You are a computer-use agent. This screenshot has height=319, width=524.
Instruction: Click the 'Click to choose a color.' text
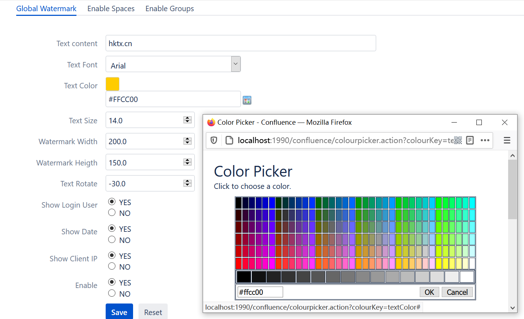point(252,186)
